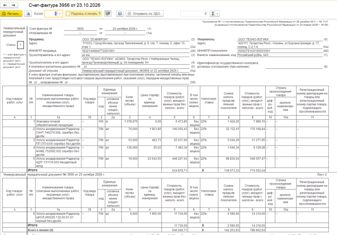Select Всего к оплате total 788 862,64
Viewport: 337px width, 235px height.
pos(252,230)
